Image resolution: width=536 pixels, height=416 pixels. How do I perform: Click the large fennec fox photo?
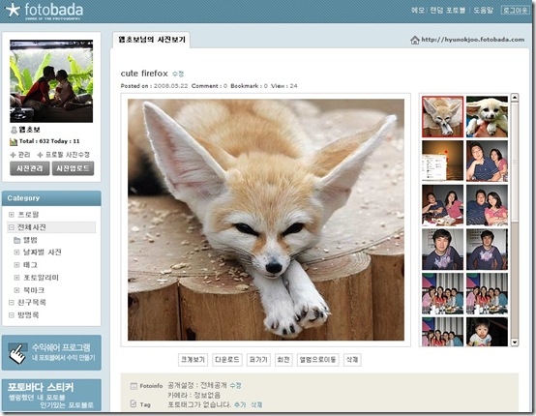[x=266, y=220]
